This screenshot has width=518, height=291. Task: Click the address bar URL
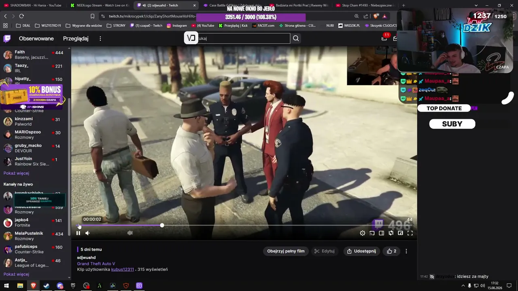152,16
